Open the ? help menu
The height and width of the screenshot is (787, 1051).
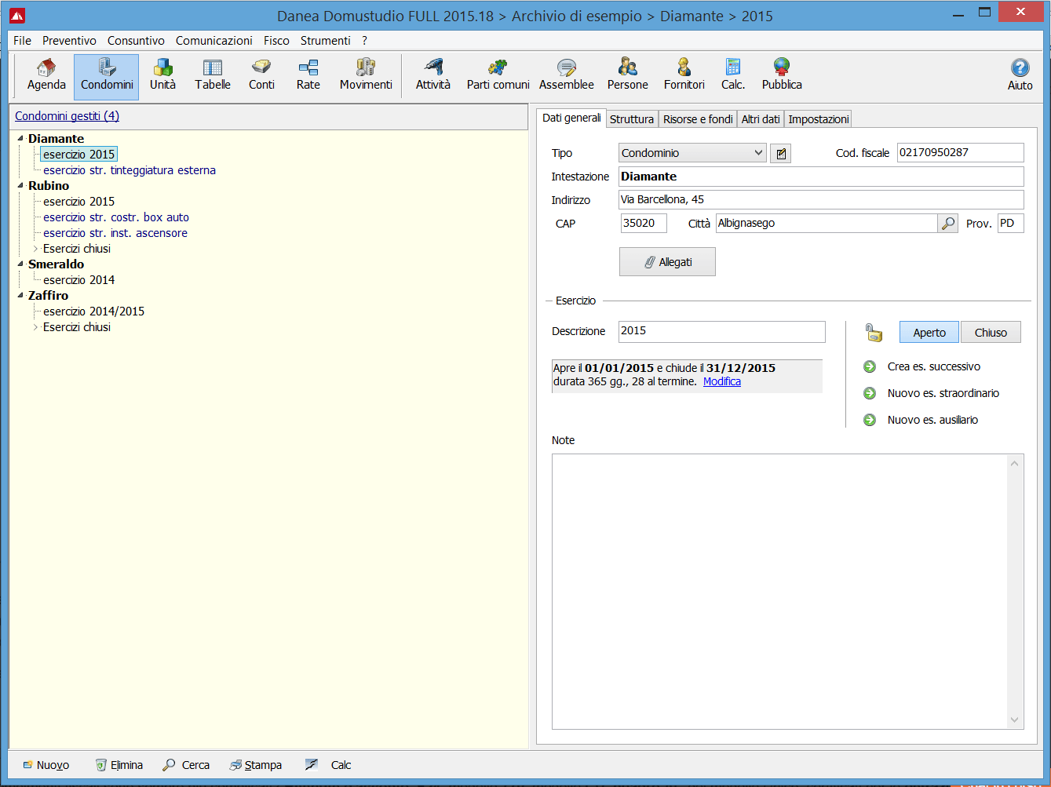[x=364, y=41]
